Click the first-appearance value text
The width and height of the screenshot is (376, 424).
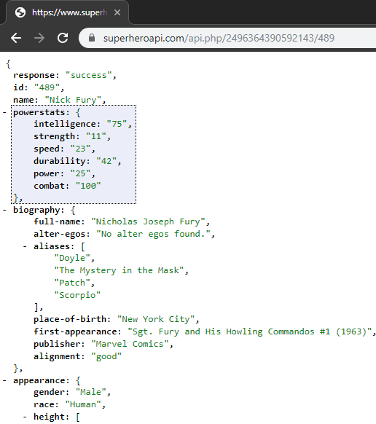(249, 331)
